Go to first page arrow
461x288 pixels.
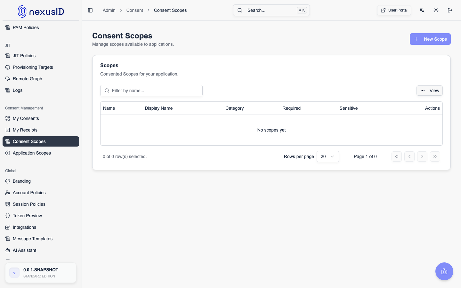(397, 156)
